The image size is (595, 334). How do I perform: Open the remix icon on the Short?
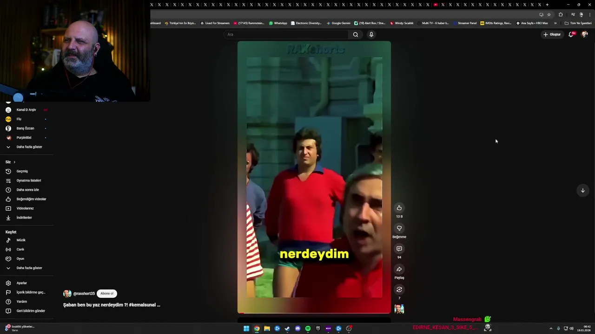(399, 289)
